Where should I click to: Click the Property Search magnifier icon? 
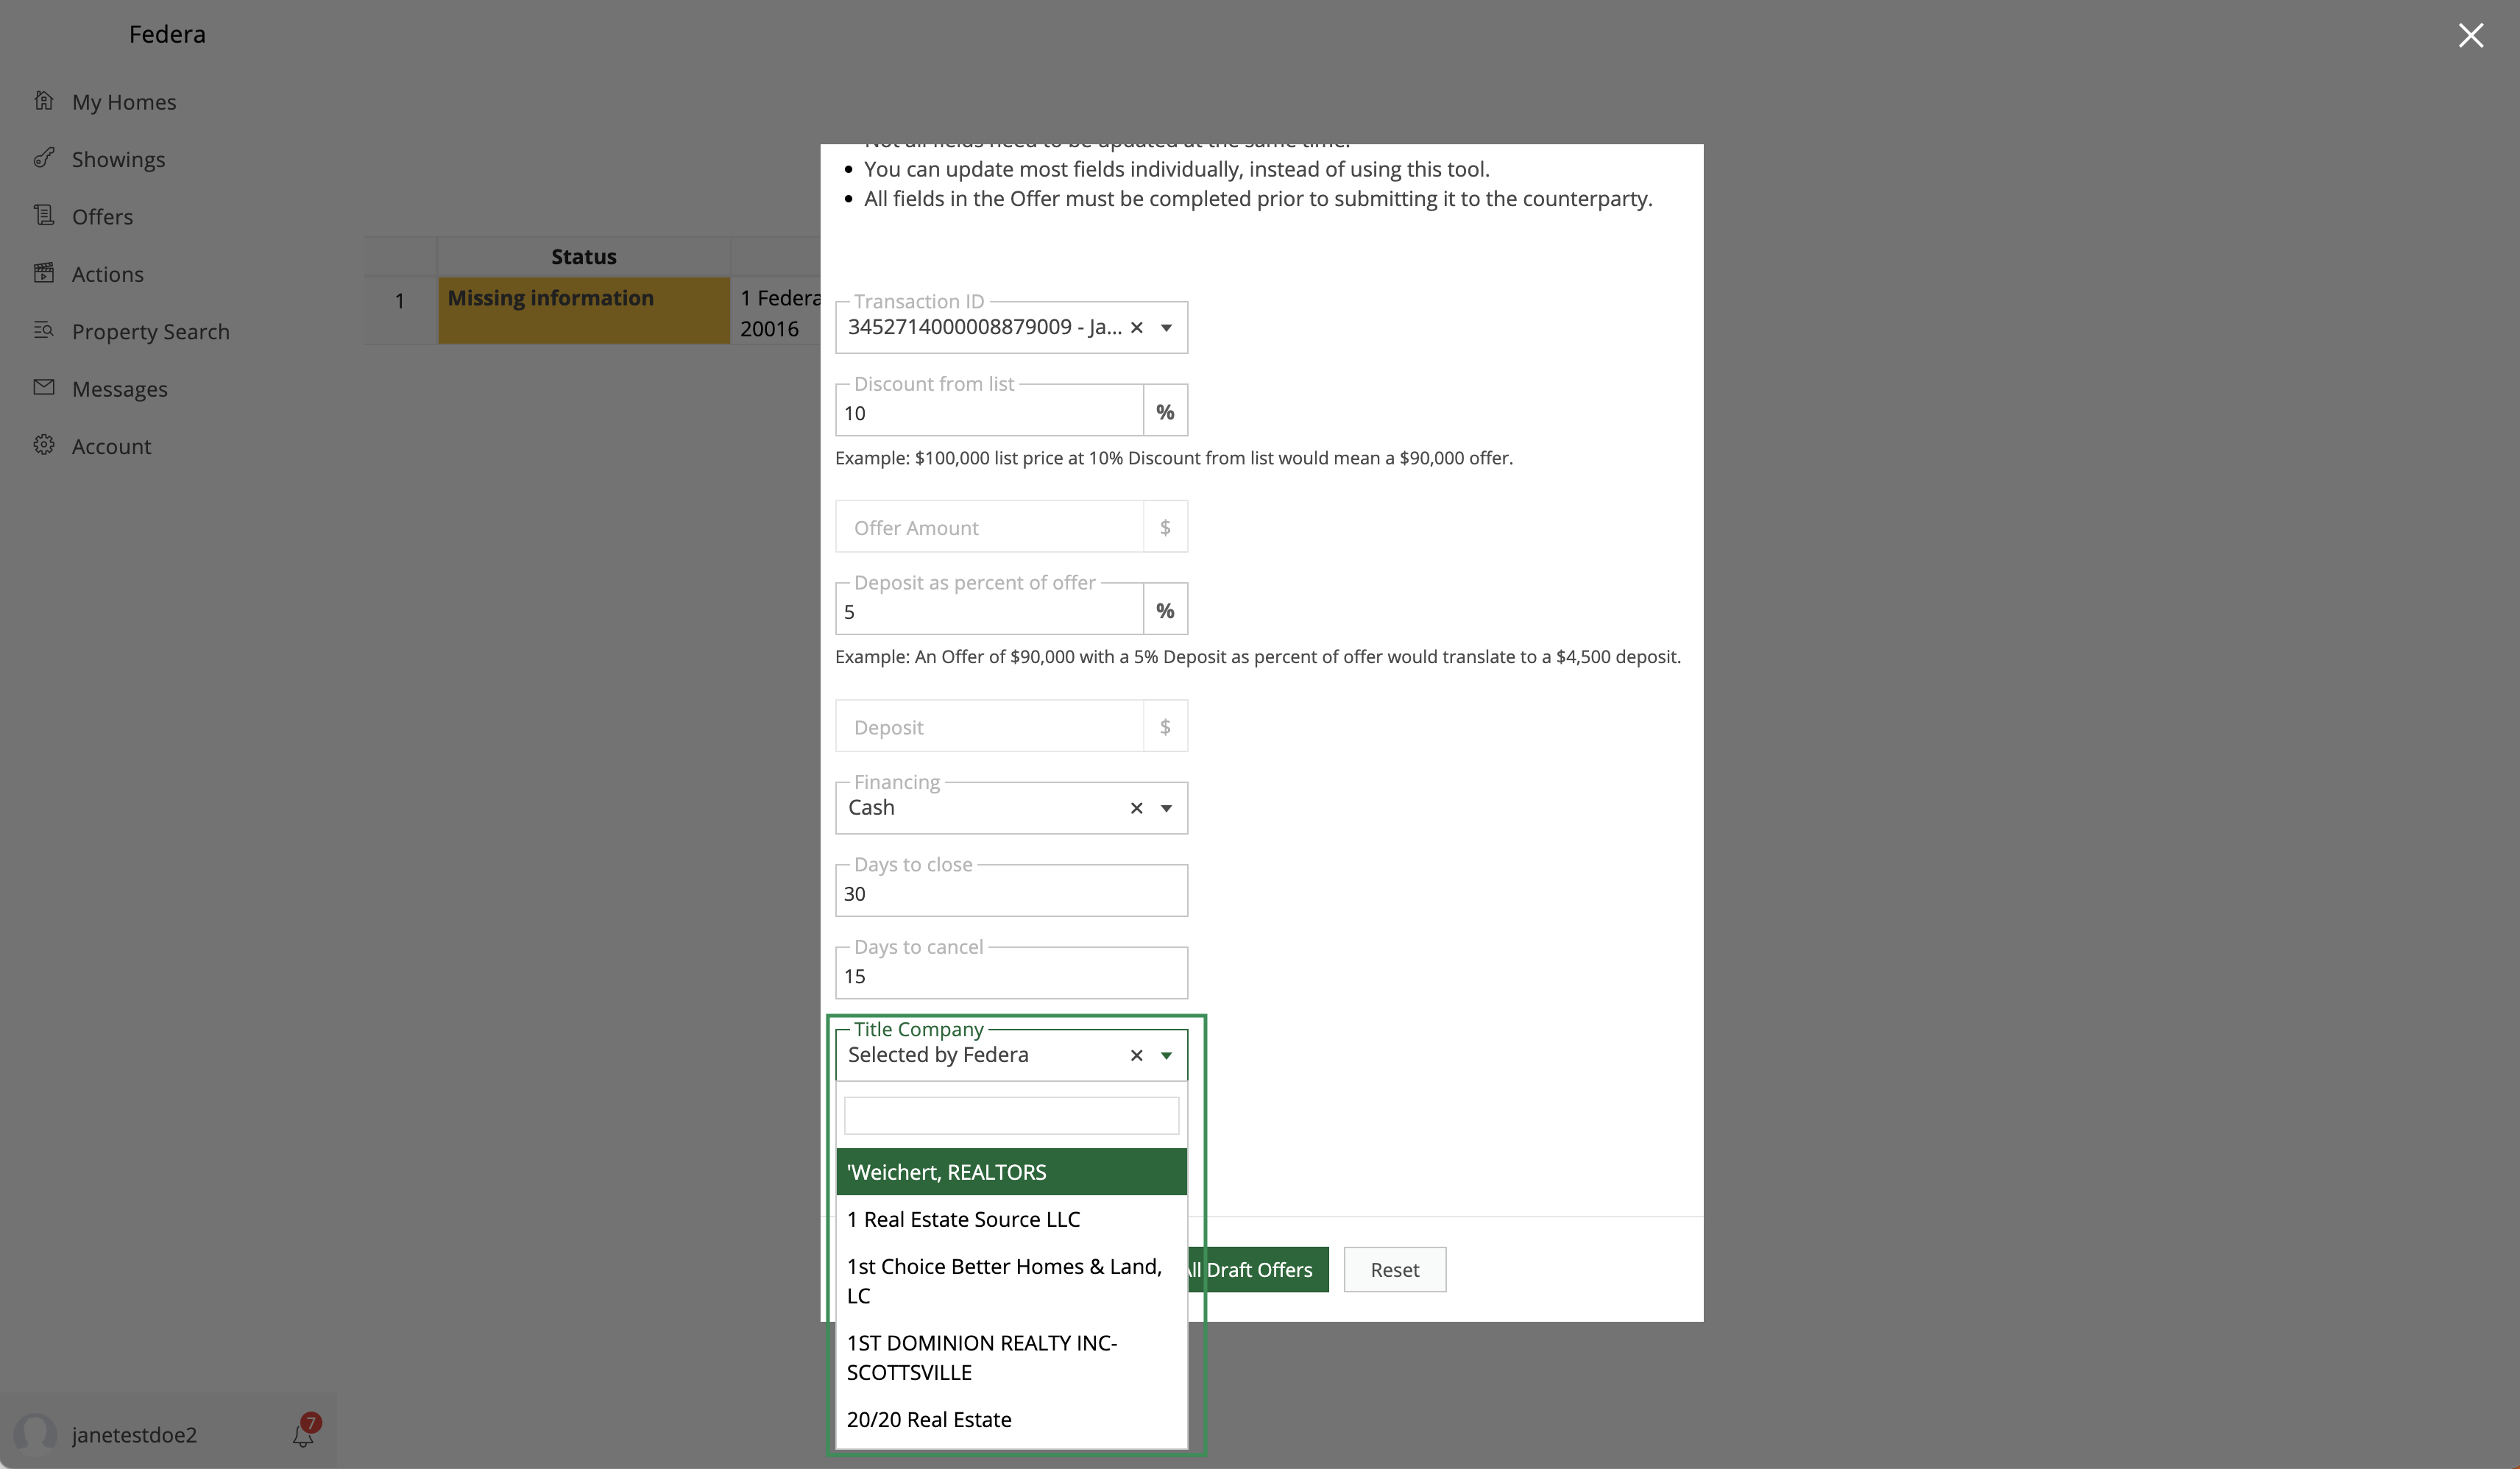point(44,329)
